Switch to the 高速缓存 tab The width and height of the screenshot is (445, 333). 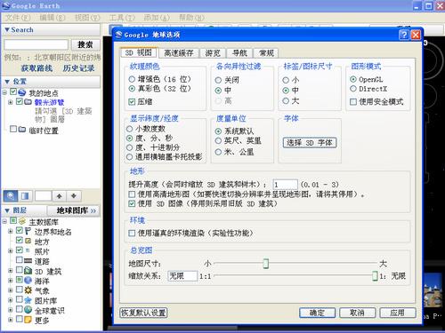[x=179, y=53]
